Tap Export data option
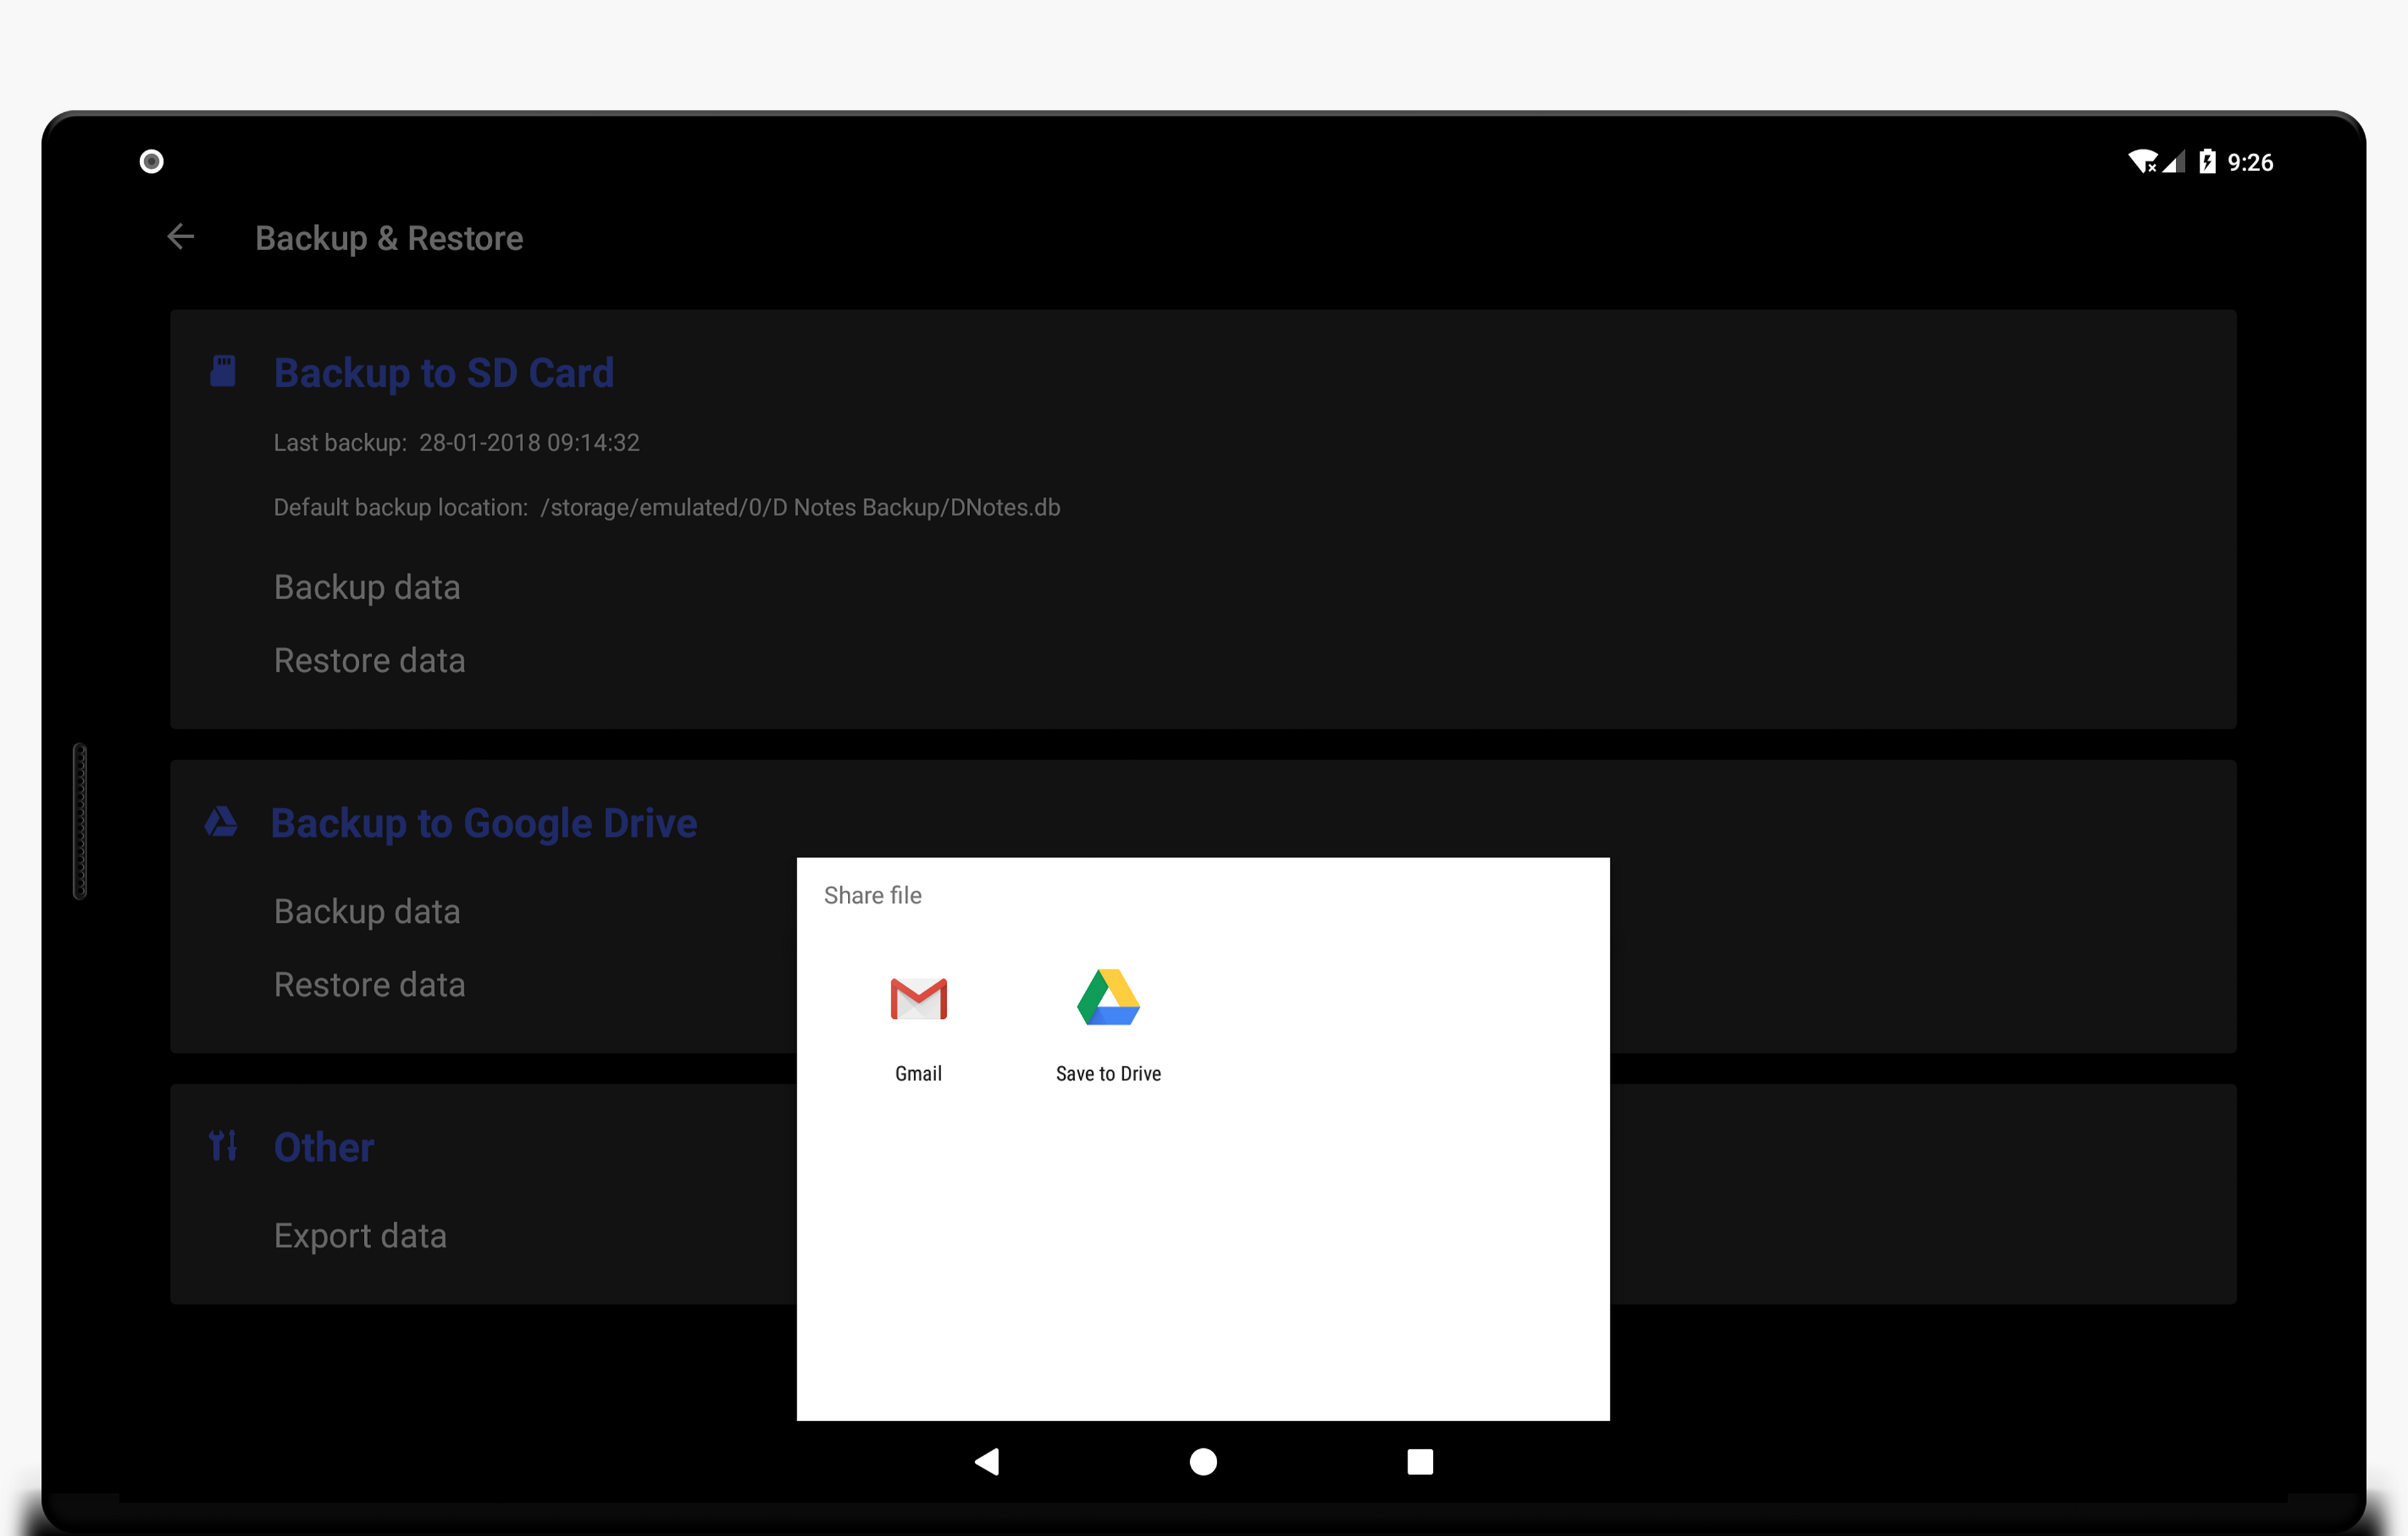This screenshot has width=2408, height=1536. click(360, 1236)
